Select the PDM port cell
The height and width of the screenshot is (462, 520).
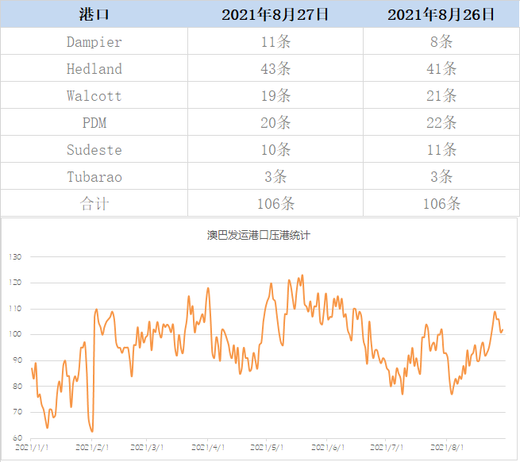pos(94,123)
